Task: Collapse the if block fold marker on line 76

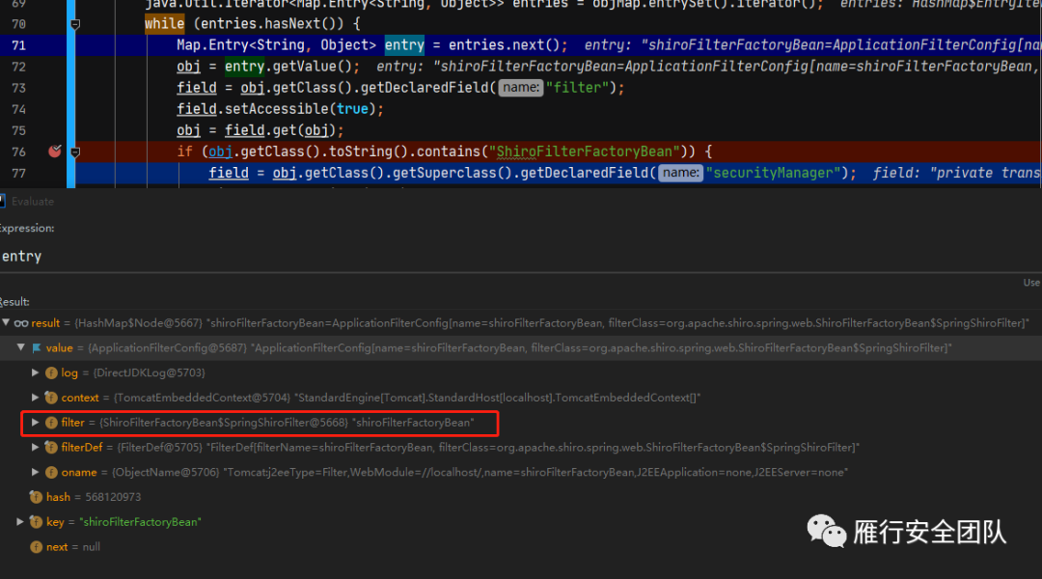Action: pos(75,152)
